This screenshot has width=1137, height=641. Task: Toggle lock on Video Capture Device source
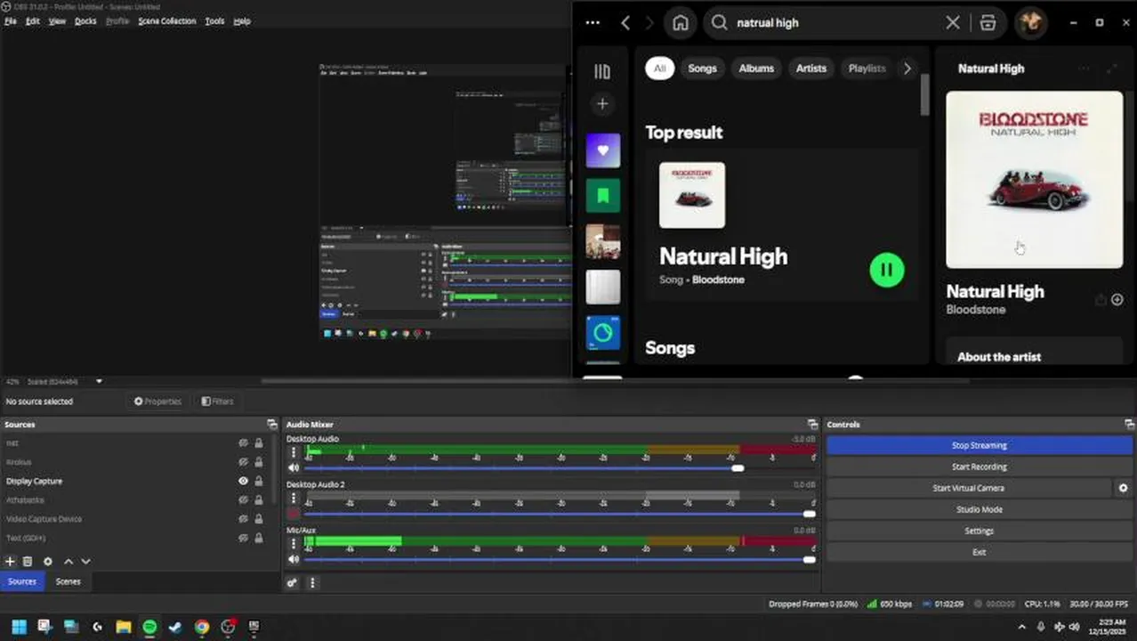tap(259, 519)
